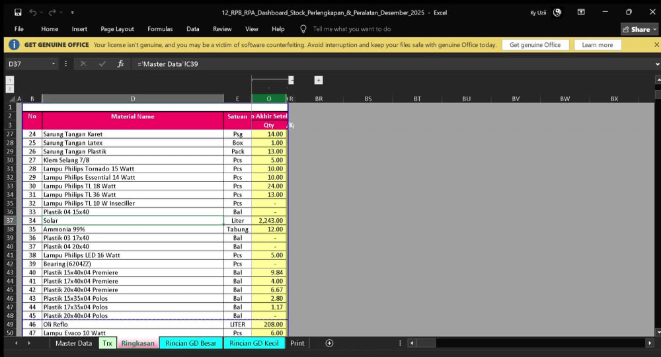Select the Ringkasan sheet tab
This screenshot has width=661, height=357.
[138, 343]
